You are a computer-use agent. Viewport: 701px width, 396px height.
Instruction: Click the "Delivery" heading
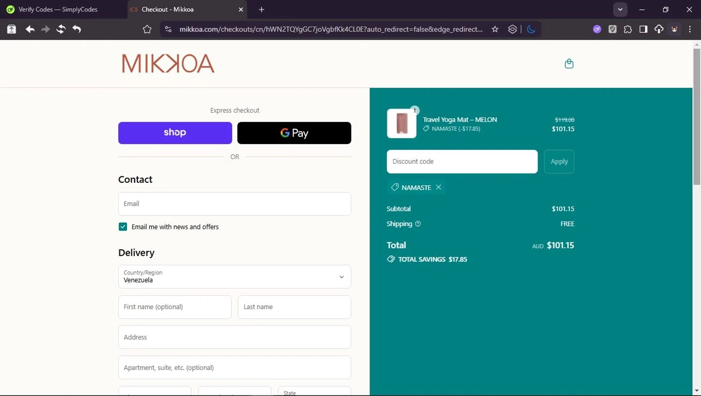click(x=136, y=253)
